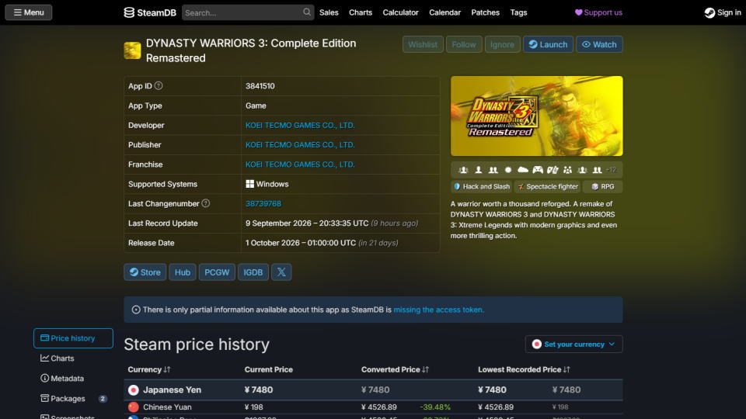This screenshot has height=419, width=746.
Task: Click the trading cards category icon
Action: click(553, 170)
